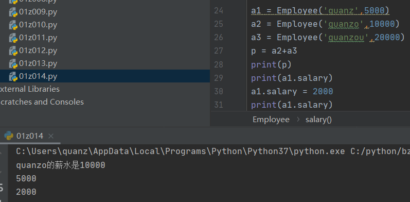
Task: Expand the External Libraries node
Action: click(x=29, y=89)
